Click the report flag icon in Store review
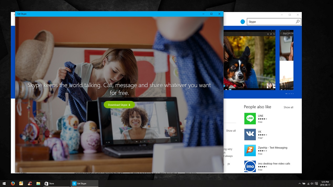Viewport: 333px width, 187px height. [x=229, y=164]
